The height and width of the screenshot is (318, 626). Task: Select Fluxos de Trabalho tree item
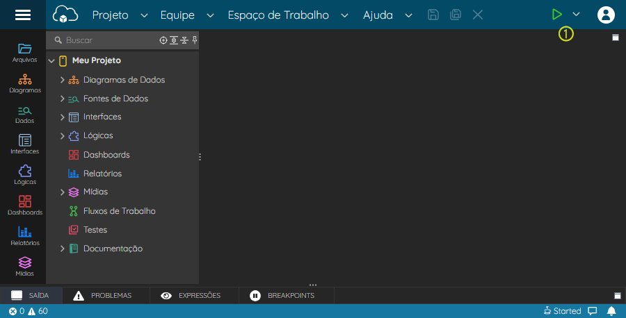[x=119, y=211]
